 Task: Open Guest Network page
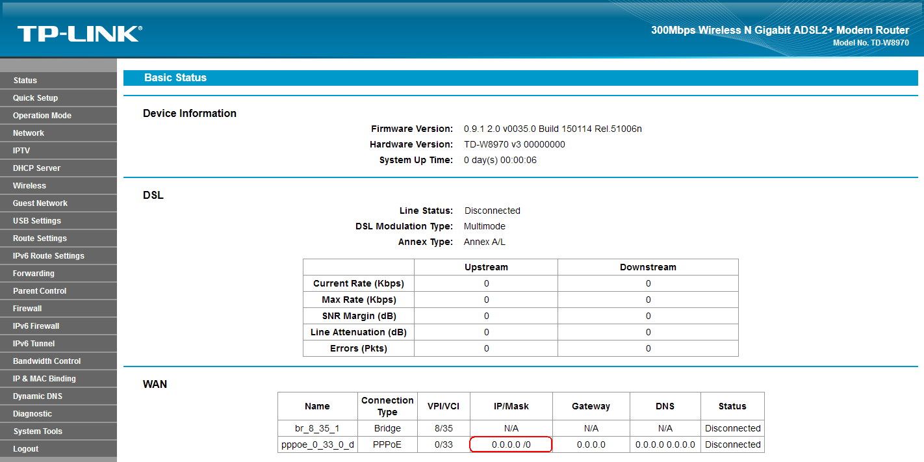[x=58, y=203]
